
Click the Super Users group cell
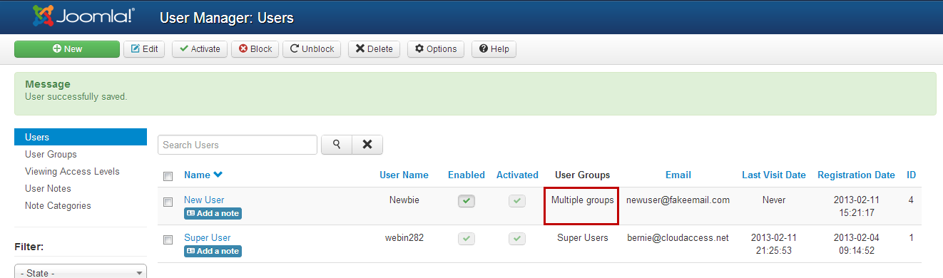(x=583, y=237)
